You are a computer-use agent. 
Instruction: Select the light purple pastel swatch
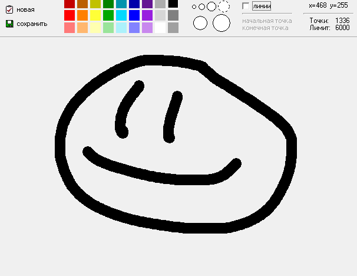147,28
